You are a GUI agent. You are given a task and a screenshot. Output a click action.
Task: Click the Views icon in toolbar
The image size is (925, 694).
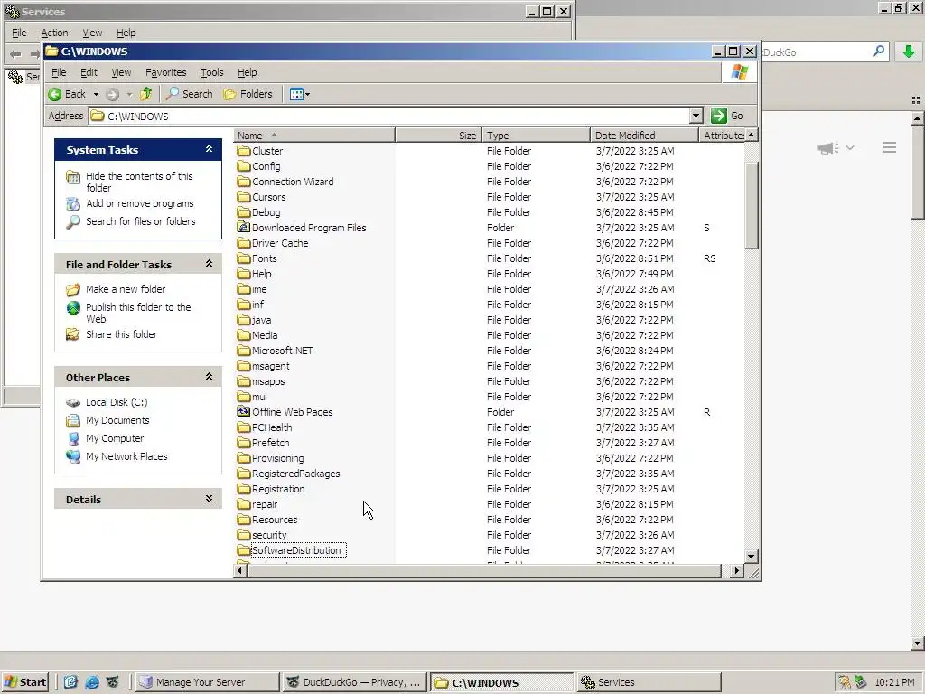[296, 94]
